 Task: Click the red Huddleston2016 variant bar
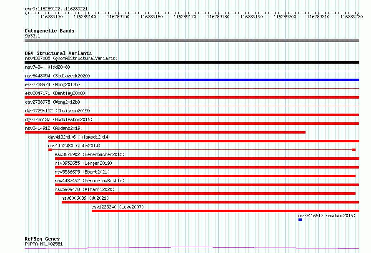click(192, 124)
